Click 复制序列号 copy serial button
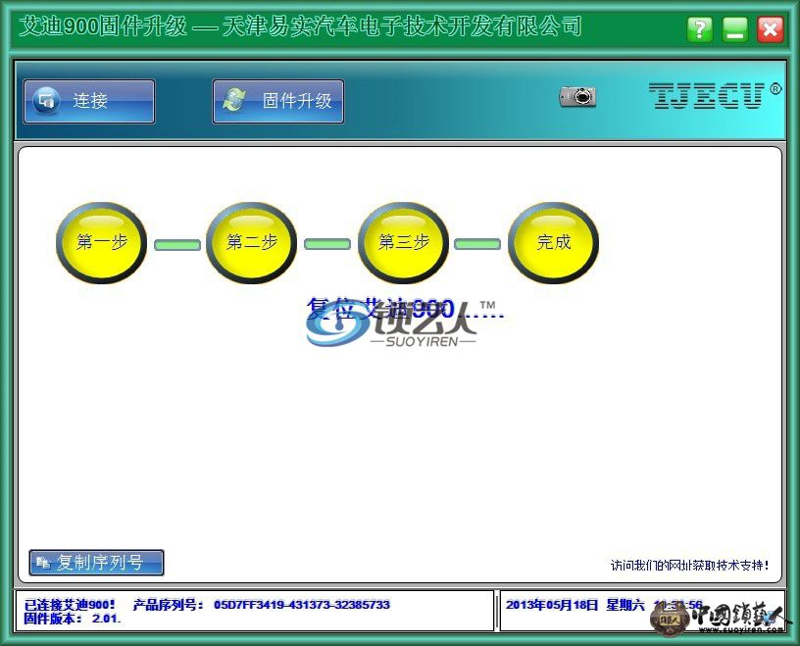 click(96, 563)
